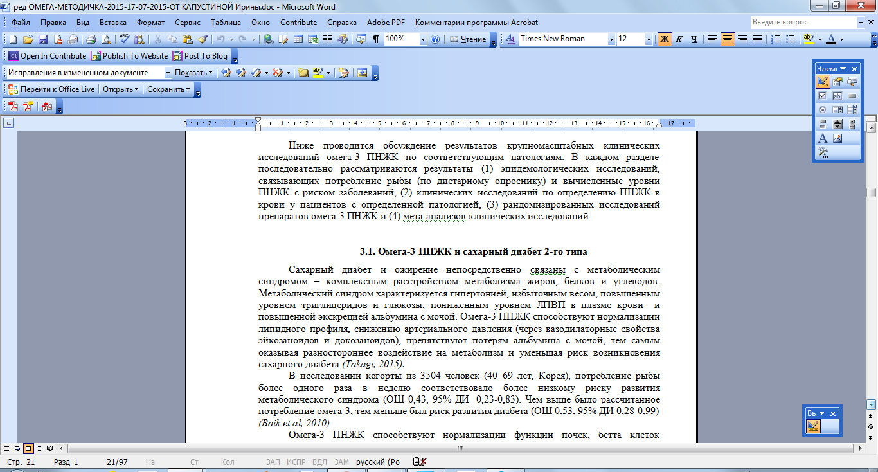Viewport: 878px width, 472px height.
Task: Expand Сохранить dropdown
Action: click(x=169, y=89)
